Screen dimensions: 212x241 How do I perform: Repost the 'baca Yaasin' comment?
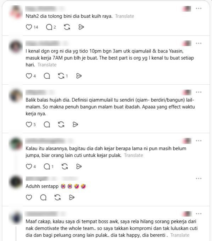point(61,76)
